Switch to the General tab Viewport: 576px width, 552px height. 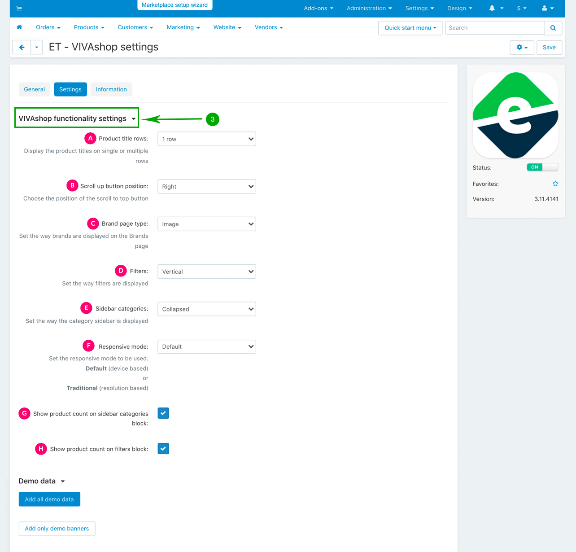pos(35,89)
